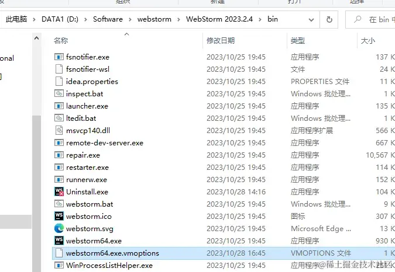395x272 pixels.
Task: Click the webstorm.bat batch icon
Action: [x=59, y=204]
